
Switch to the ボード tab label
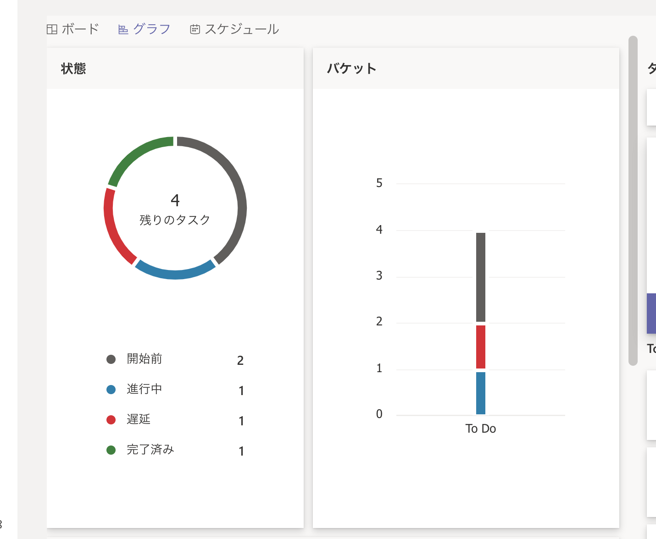[80, 29]
